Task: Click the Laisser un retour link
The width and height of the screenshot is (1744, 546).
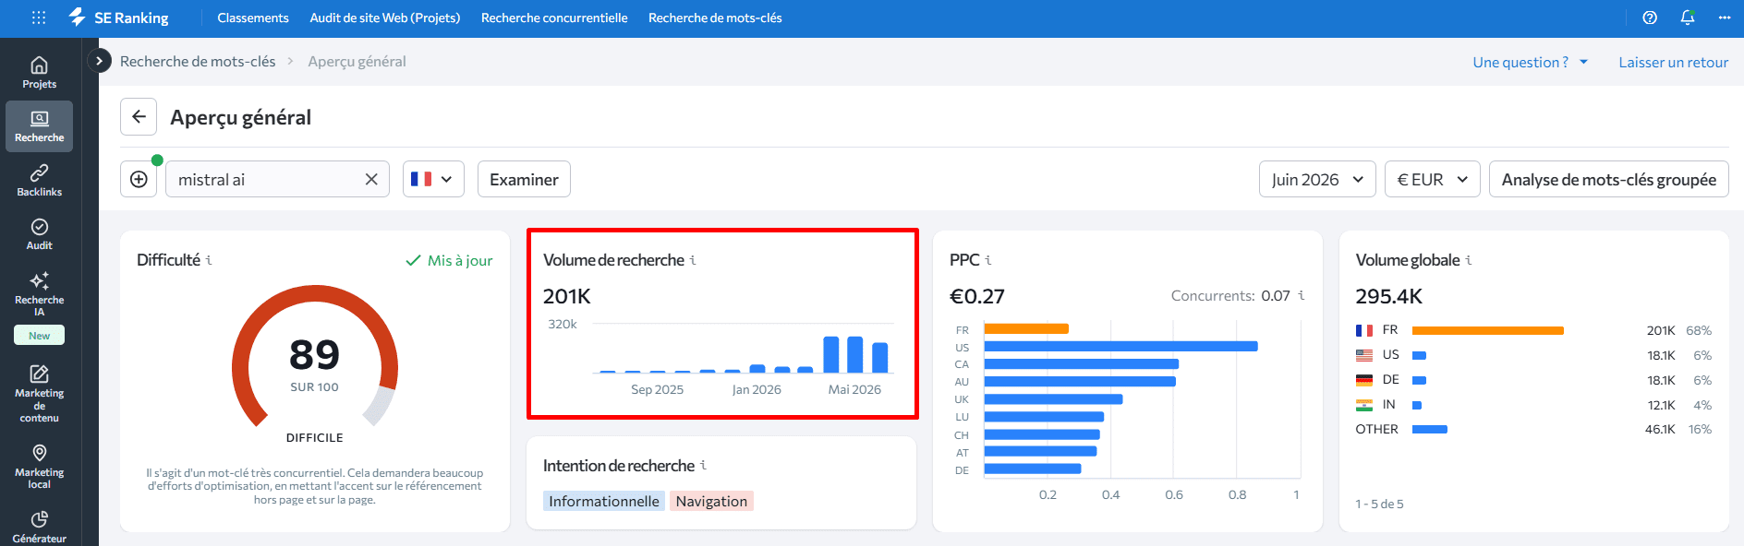Action: pos(1673,62)
